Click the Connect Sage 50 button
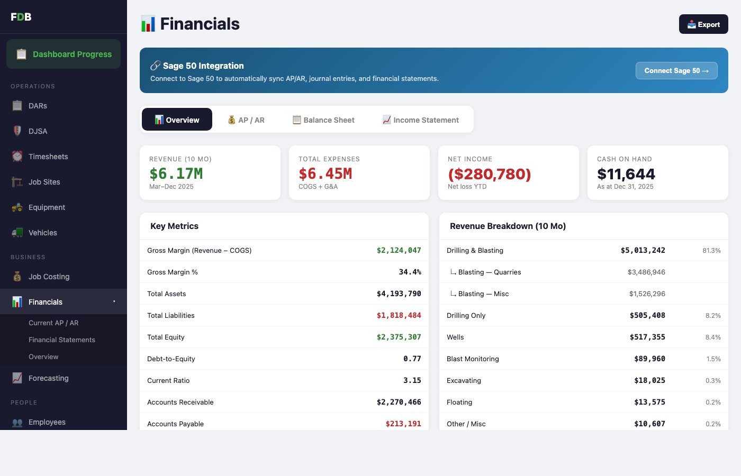The image size is (741, 476). click(676, 70)
